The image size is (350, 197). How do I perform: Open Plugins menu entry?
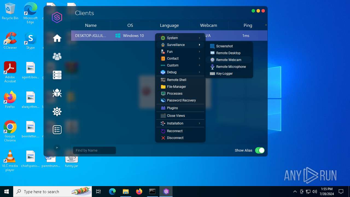click(180, 108)
